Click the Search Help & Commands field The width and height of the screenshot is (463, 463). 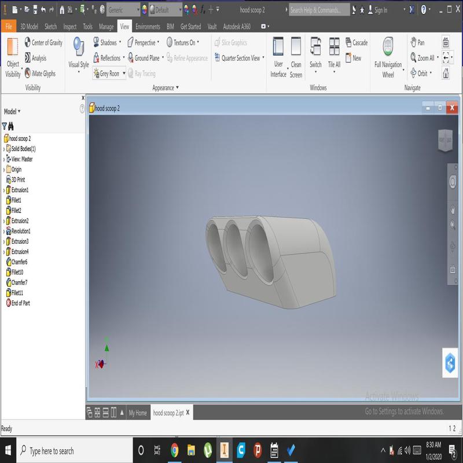[319, 10]
